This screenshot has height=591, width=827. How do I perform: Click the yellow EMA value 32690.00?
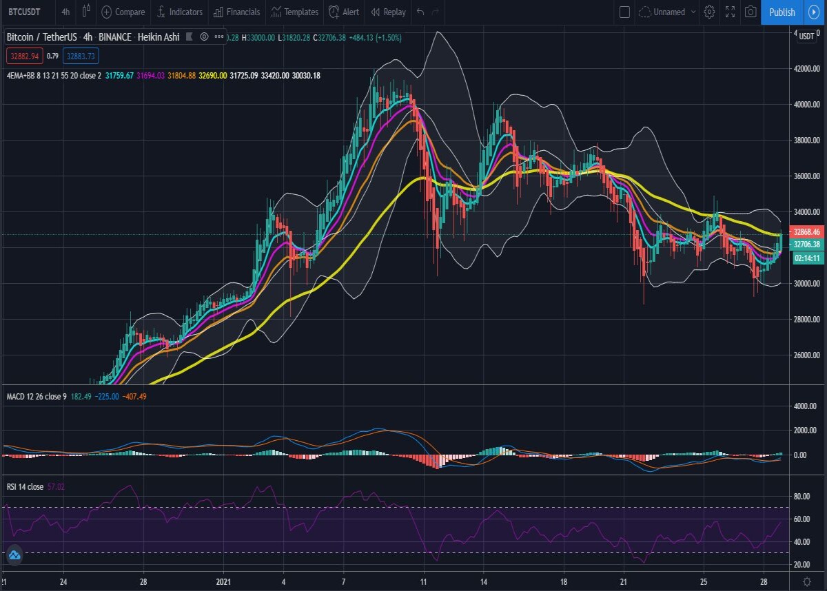point(213,75)
